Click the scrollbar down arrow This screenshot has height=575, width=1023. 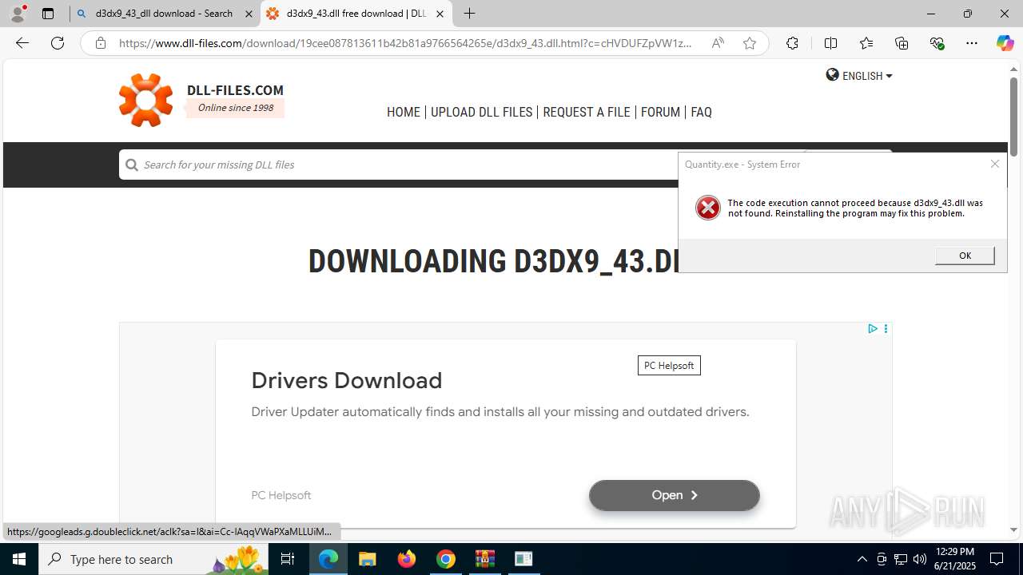(1013, 529)
